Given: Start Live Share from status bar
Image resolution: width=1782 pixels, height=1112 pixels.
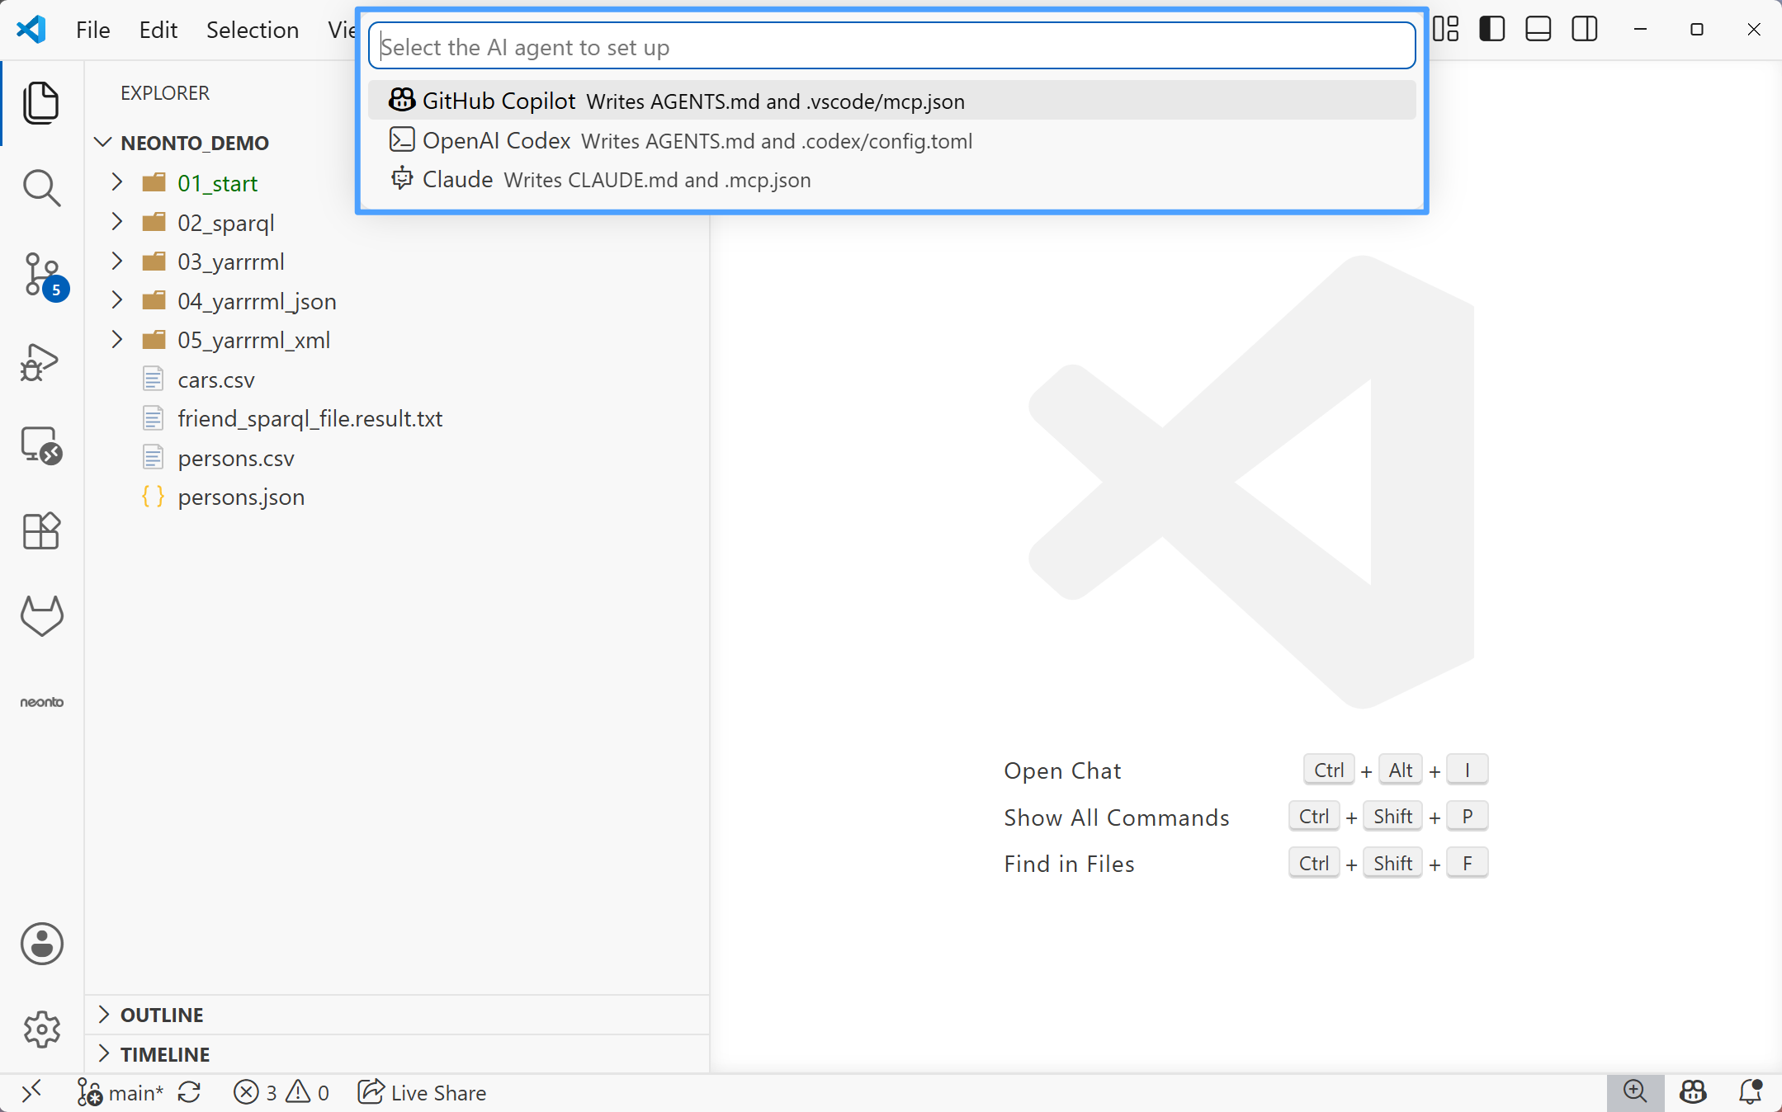Looking at the screenshot, I should pyautogui.click(x=422, y=1092).
